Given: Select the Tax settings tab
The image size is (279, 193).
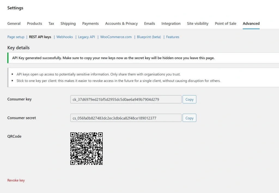Looking at the screenshot, I should point(51,23).
